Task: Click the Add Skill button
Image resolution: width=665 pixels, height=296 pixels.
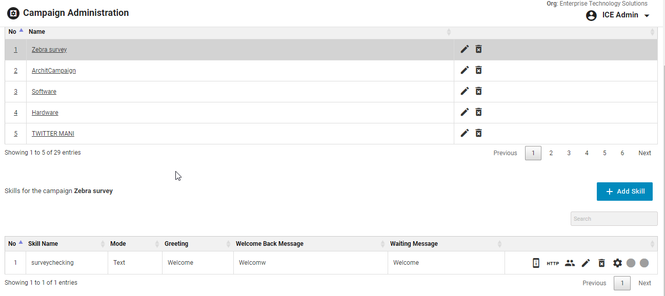Action: click(624, 192)
